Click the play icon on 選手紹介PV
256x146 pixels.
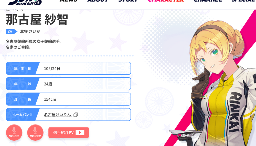click(80, 132)
